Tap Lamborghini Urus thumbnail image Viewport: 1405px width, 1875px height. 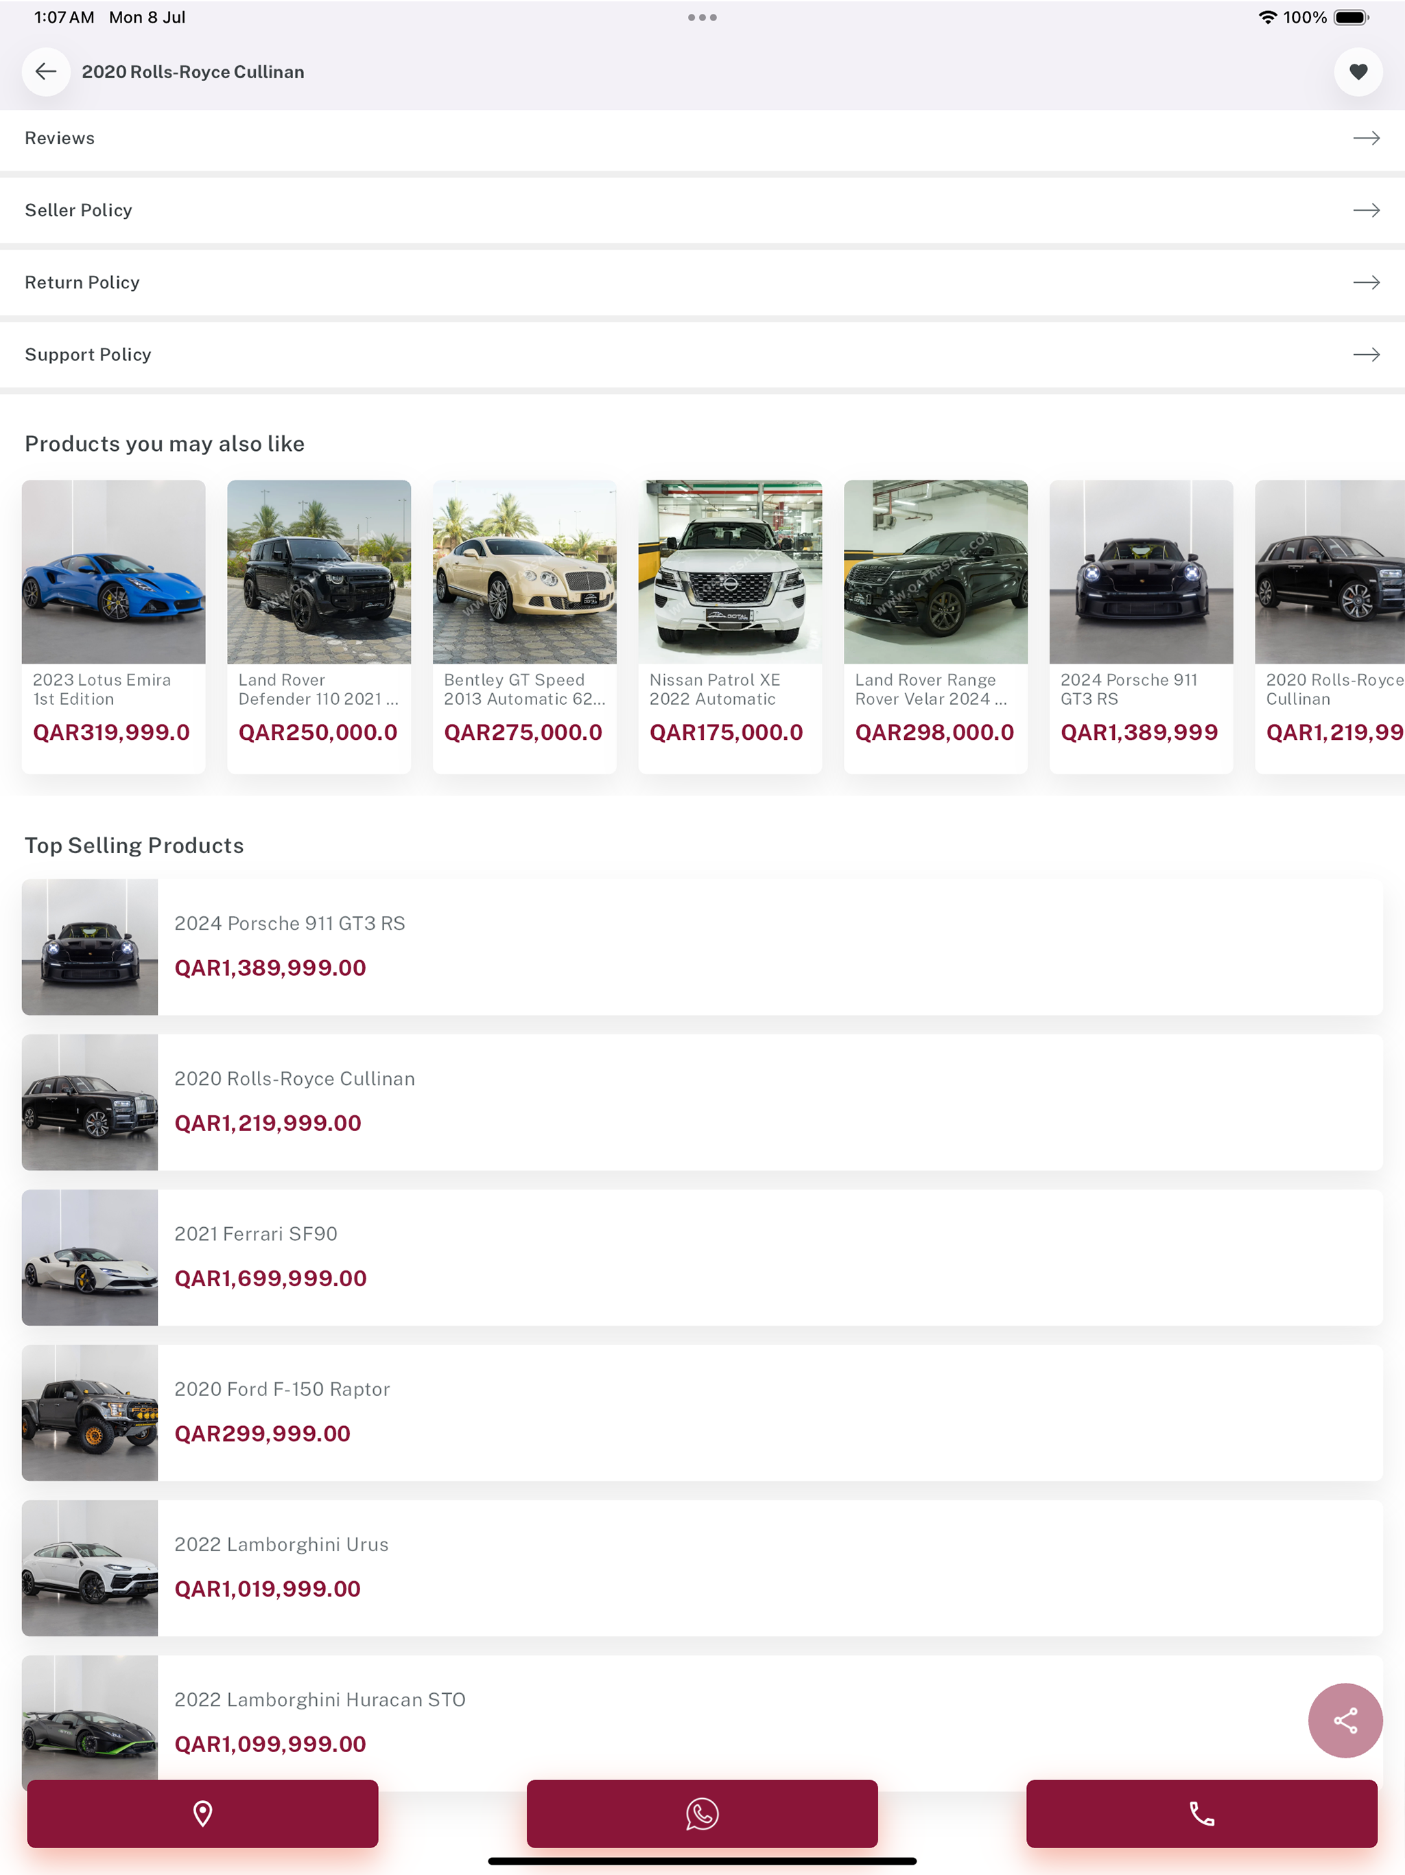point(90,1568)
